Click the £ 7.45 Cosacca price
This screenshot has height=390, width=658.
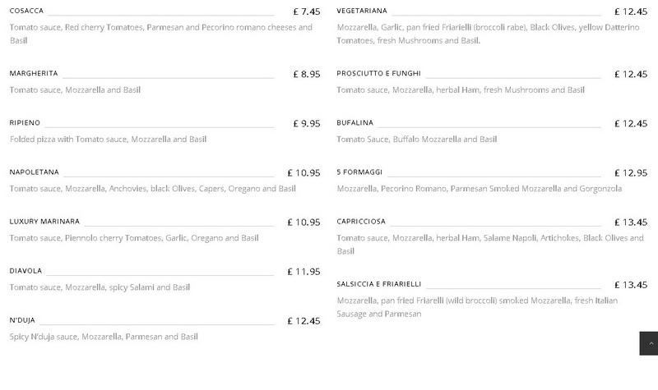click(x=307, y=11)
